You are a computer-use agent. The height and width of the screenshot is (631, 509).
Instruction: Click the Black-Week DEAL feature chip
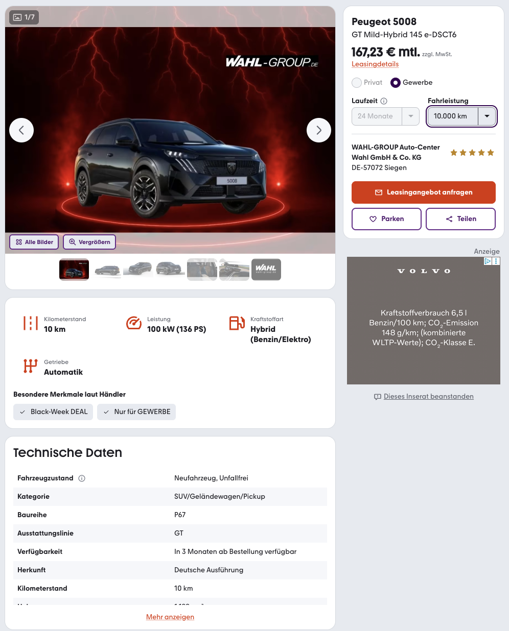pyautogui.click(x=53, y=412)
